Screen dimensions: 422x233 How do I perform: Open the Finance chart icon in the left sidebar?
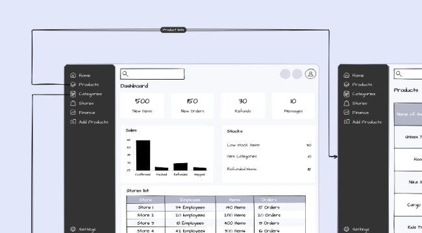tap(73, 113)
